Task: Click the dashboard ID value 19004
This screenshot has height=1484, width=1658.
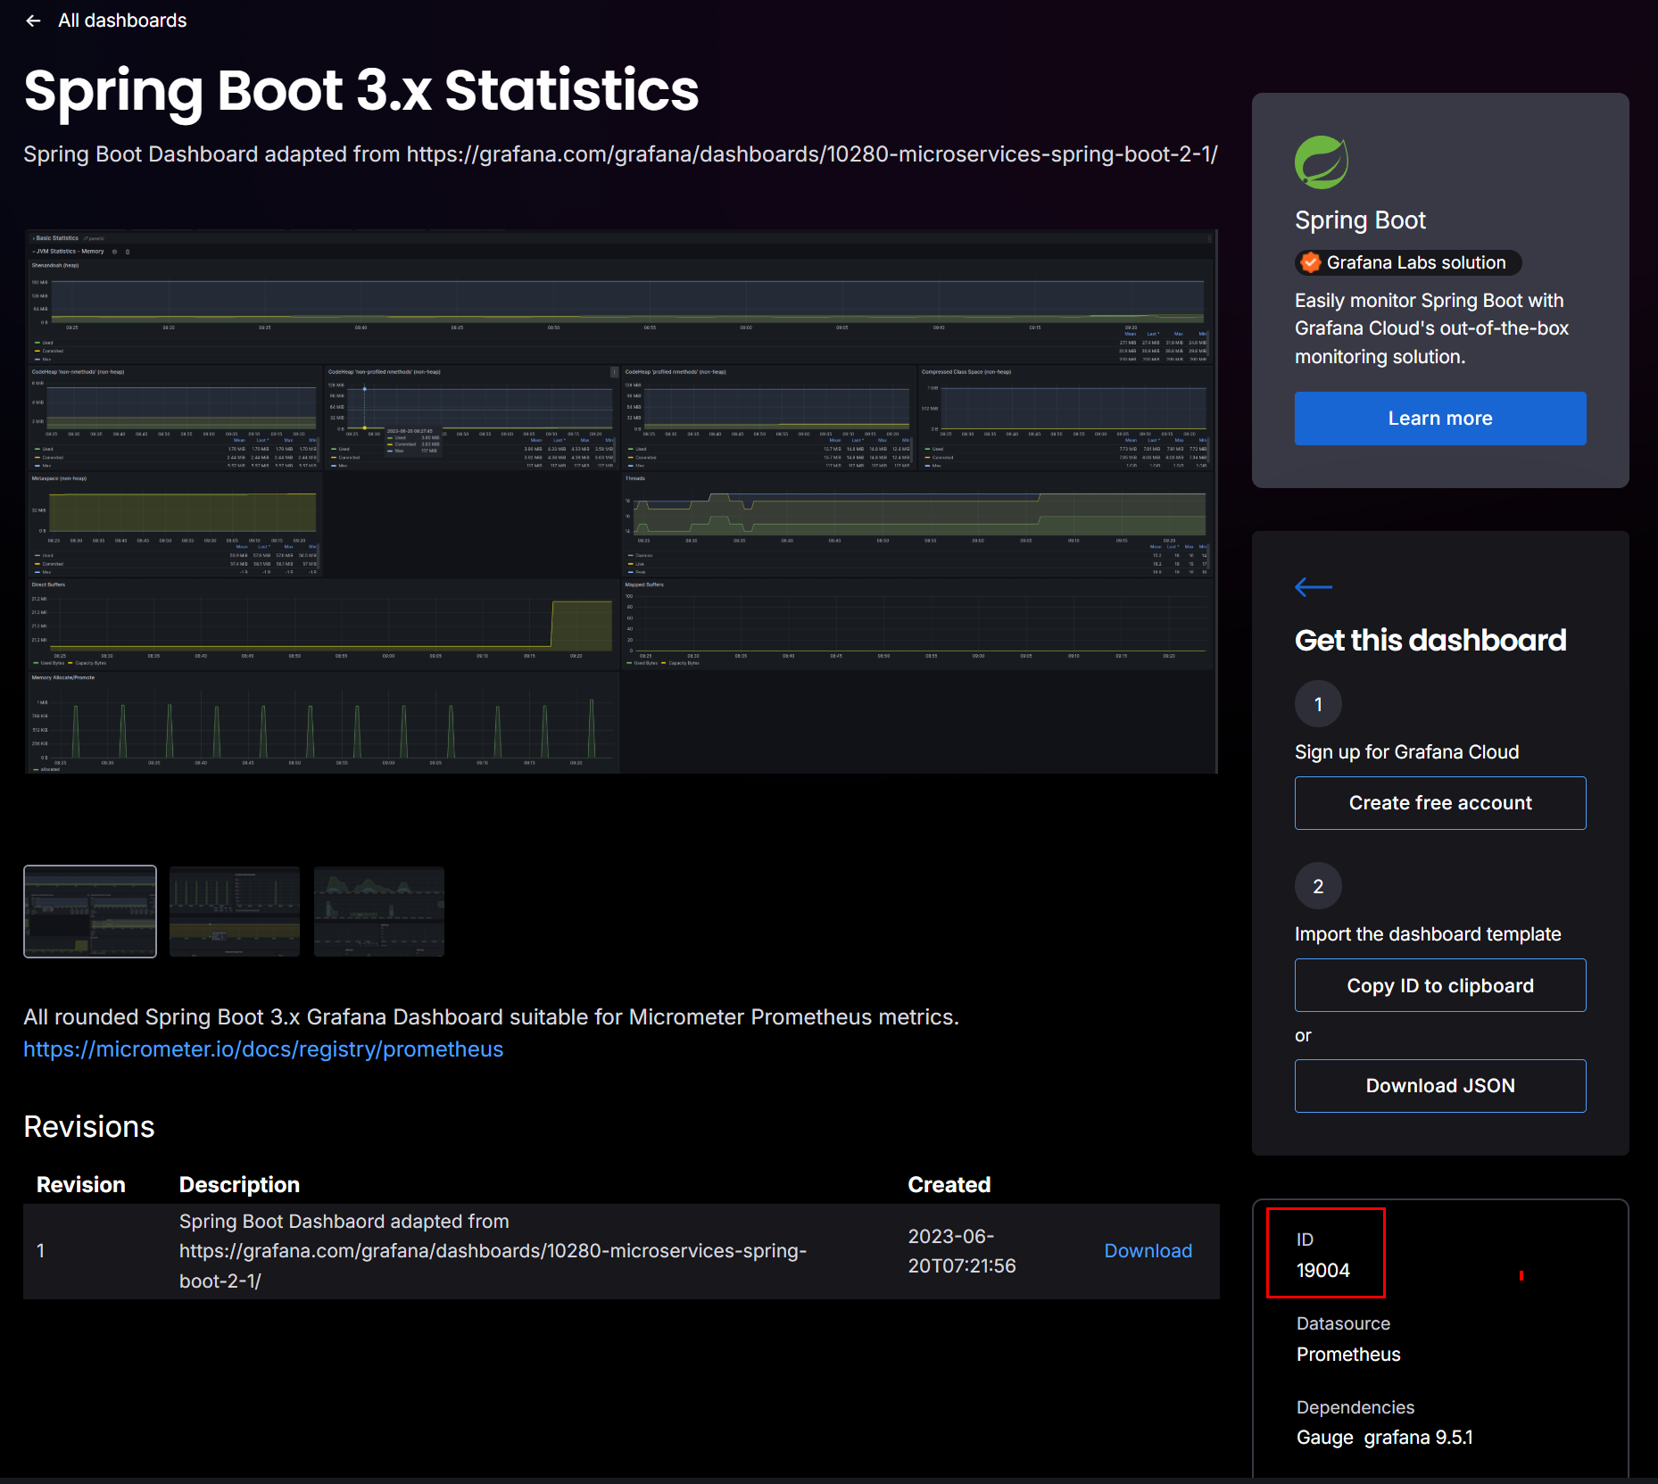Action: coord(1323,1270)
